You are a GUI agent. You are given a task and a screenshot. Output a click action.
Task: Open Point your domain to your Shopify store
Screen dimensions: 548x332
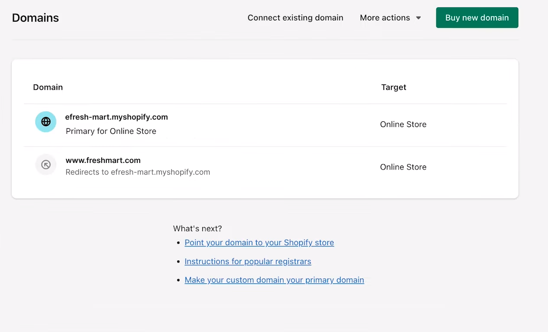(259, 242)
